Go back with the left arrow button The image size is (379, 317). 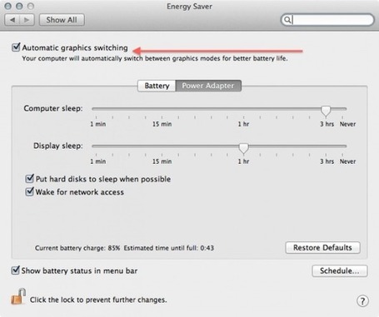point(12,20)
